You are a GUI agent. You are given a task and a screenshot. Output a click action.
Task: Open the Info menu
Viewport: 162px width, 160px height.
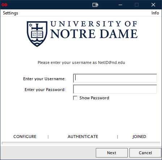pos(155,13)
